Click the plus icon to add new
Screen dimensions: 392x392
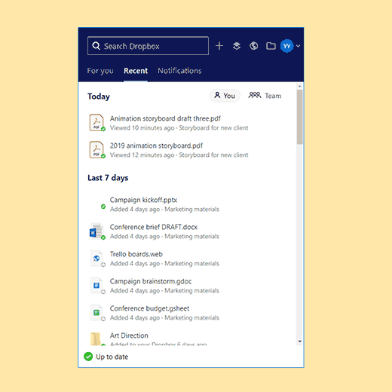[219, 46]
